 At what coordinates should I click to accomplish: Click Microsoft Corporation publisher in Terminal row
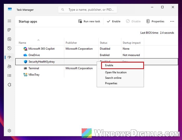(x=79, y=68)
